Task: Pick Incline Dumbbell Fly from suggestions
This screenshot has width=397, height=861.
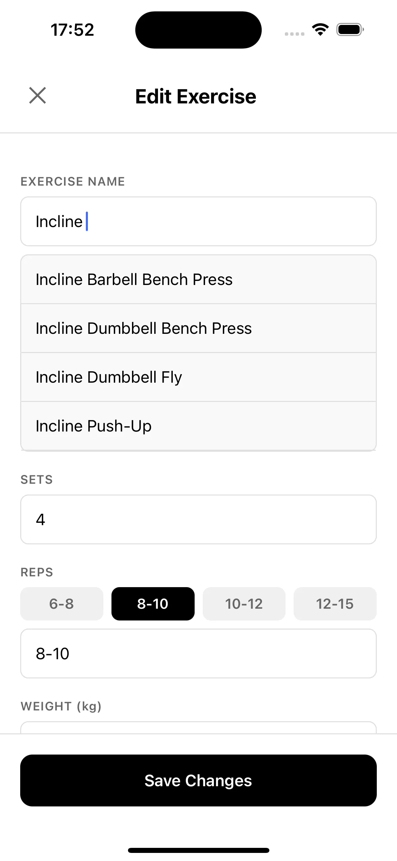Action: coord(198,377)
